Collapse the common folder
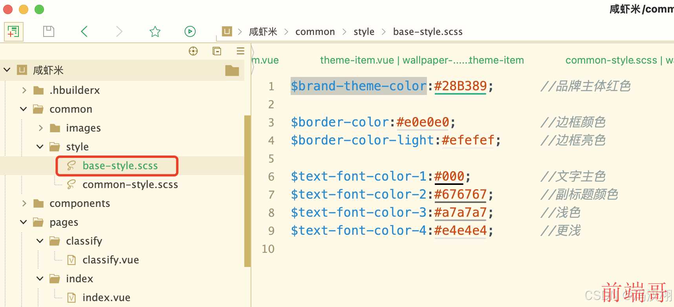Image resolution: width=674 pixels, height=307 pixels. (24, 109)
